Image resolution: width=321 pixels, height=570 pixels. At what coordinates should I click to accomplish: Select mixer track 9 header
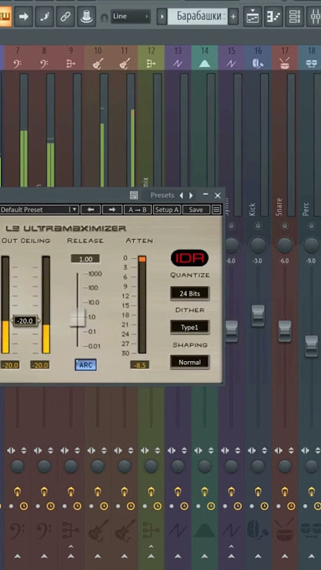(x=71, y=58)
